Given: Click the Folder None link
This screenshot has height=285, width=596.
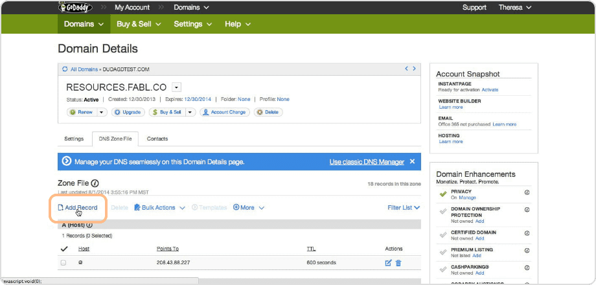Looking at the screenshot, I should coord(244,99).
